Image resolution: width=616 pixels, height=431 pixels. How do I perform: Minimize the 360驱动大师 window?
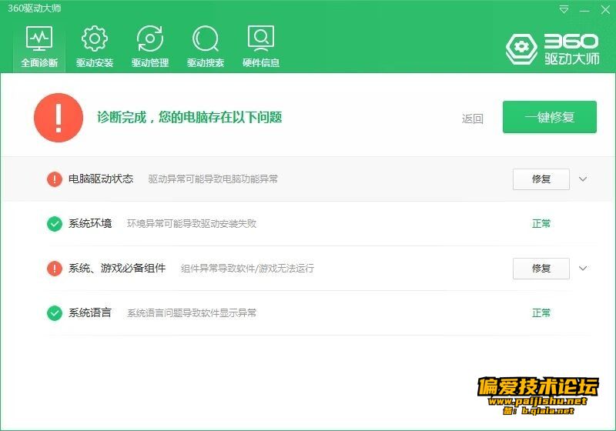coord(584,10)
